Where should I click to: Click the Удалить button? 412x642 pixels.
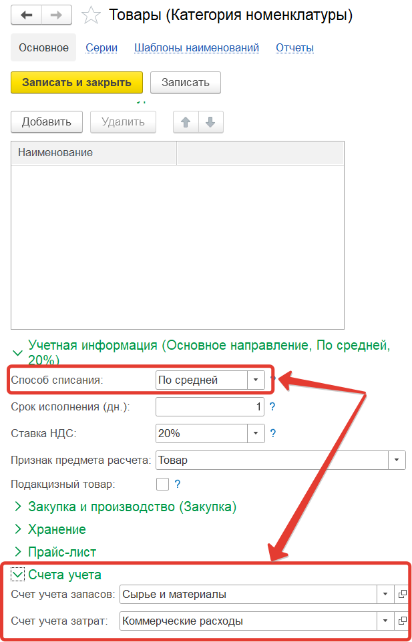(x=123, y=122)
